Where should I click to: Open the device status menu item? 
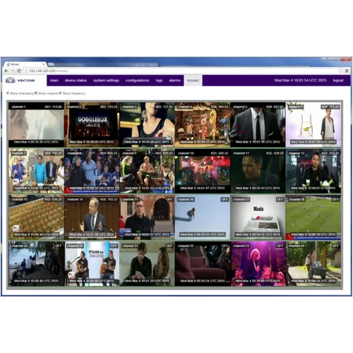click(76, 80)
